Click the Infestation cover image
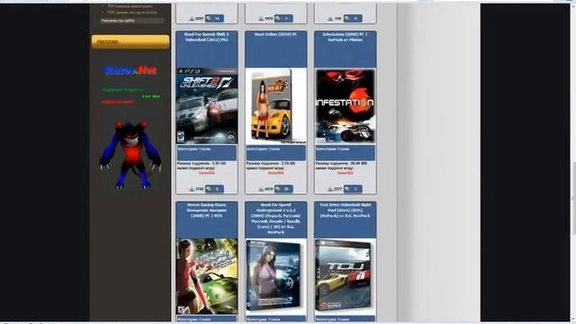 (x=345, y=106)
